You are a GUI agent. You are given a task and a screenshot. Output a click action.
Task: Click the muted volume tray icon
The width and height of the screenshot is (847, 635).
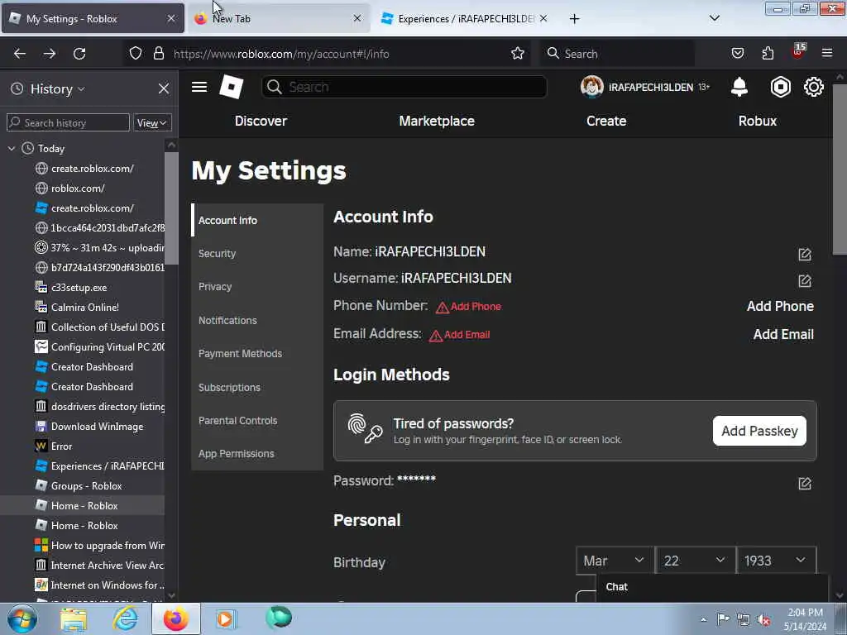(x=763, y=618)
